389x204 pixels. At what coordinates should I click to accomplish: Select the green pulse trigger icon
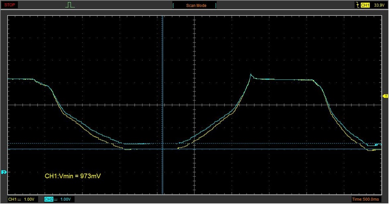(x=70, y=5)
